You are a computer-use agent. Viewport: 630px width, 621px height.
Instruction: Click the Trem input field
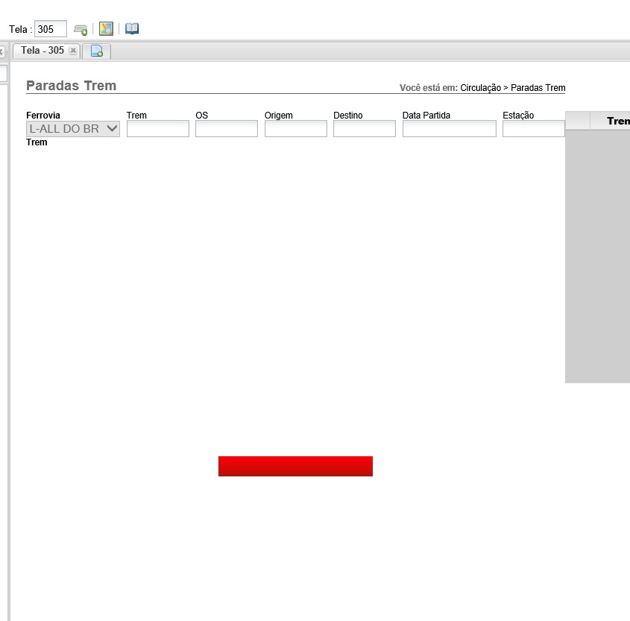(x=158, y=129)
